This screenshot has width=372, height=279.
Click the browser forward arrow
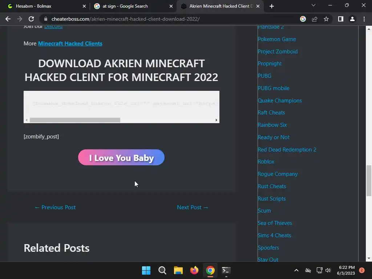[x=20, y=19]
